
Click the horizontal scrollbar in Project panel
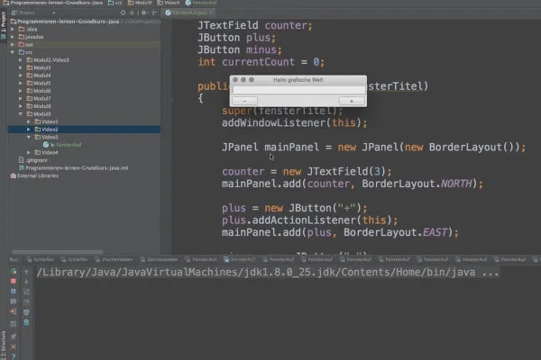[x=58, y=252]
